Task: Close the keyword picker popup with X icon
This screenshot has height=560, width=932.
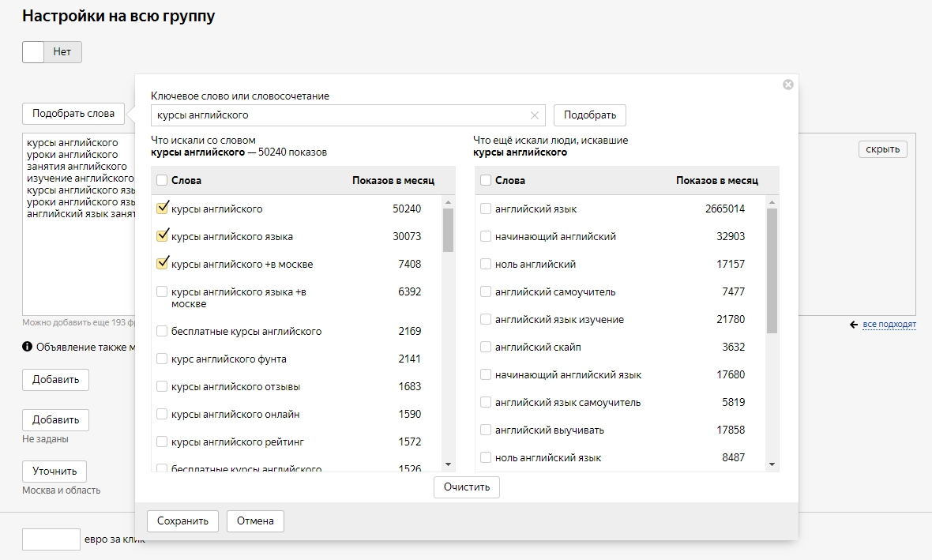Action: coord(787,85)
